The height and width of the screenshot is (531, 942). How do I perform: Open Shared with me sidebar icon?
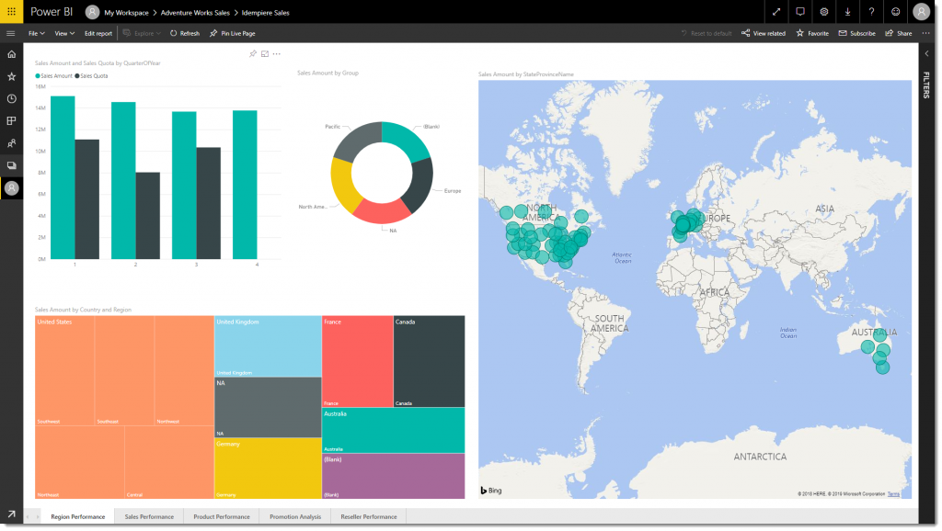point(11,143)
